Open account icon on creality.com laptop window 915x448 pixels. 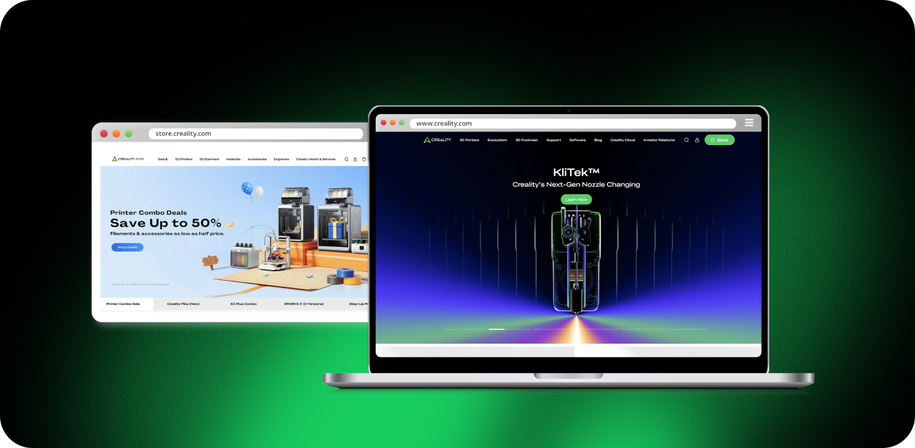click(x=697, y=140)
